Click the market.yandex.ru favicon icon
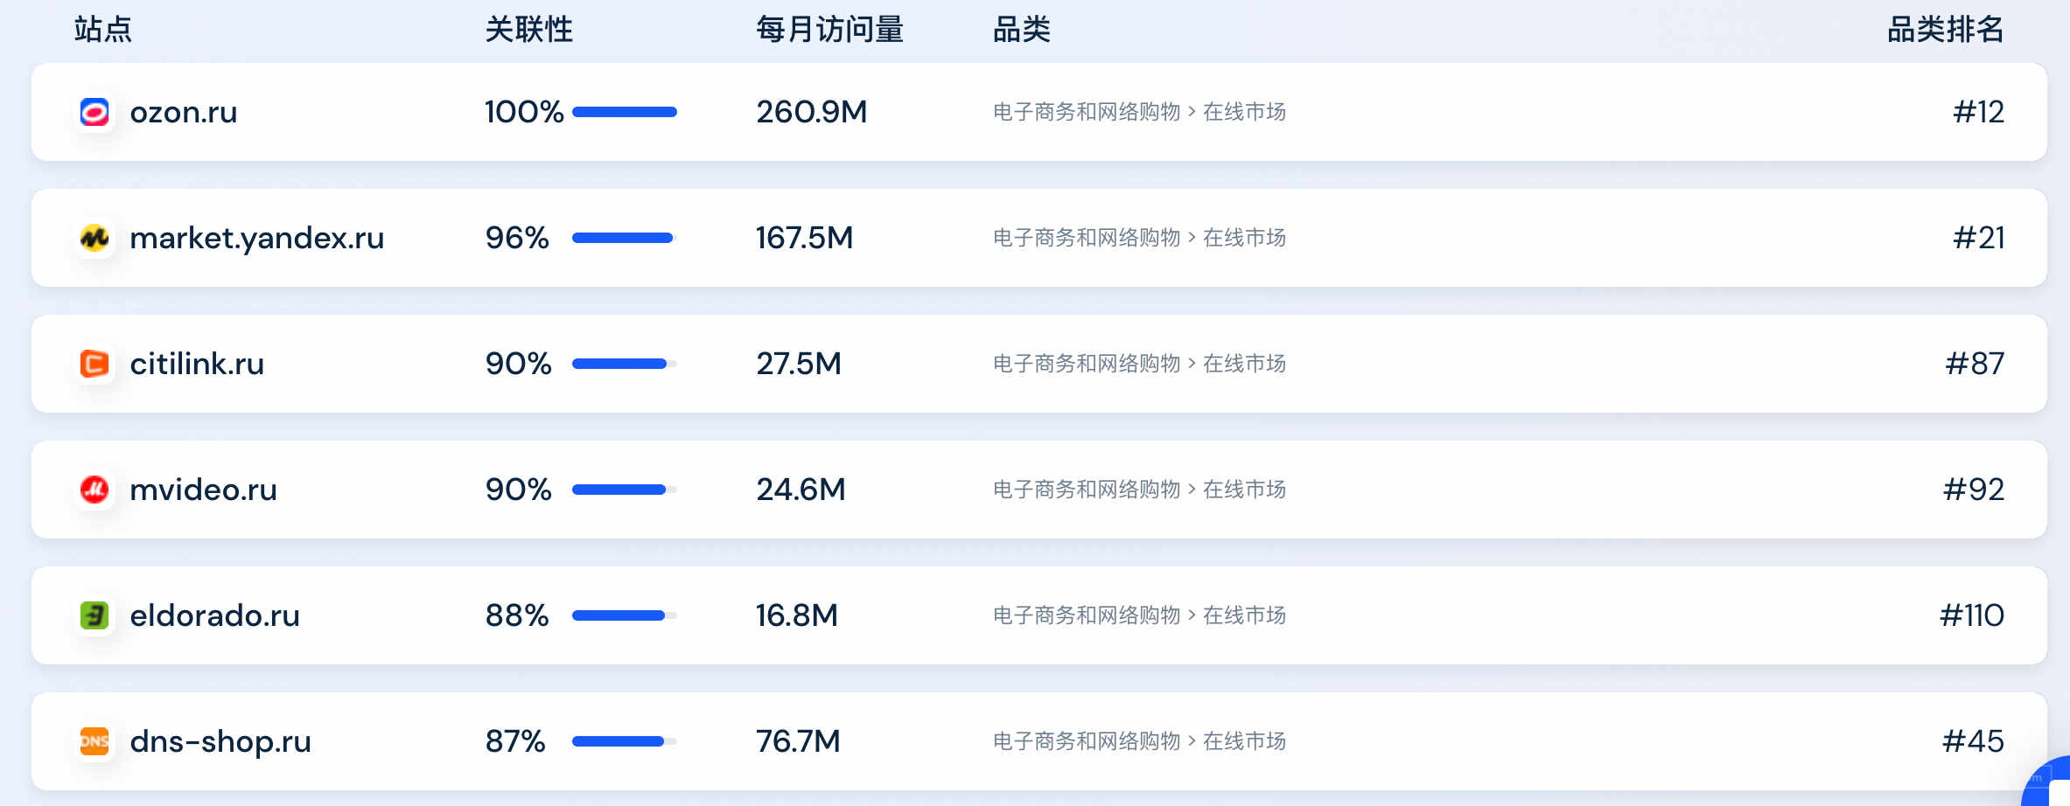Screen dimensions: 2070x806 pos(94,238)
